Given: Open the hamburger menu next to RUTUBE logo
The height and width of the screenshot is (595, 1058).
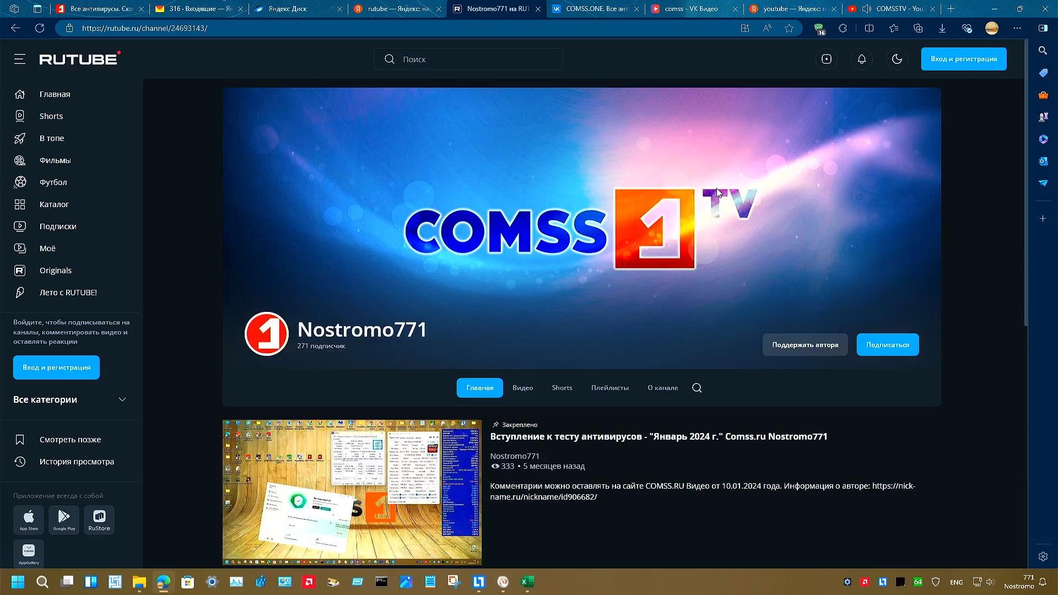Looking at the screenshot, I should [x=20, y=59].
